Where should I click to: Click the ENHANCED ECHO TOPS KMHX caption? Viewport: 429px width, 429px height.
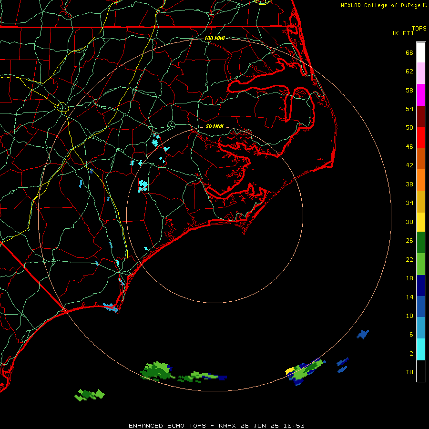(x=216, y=426)
